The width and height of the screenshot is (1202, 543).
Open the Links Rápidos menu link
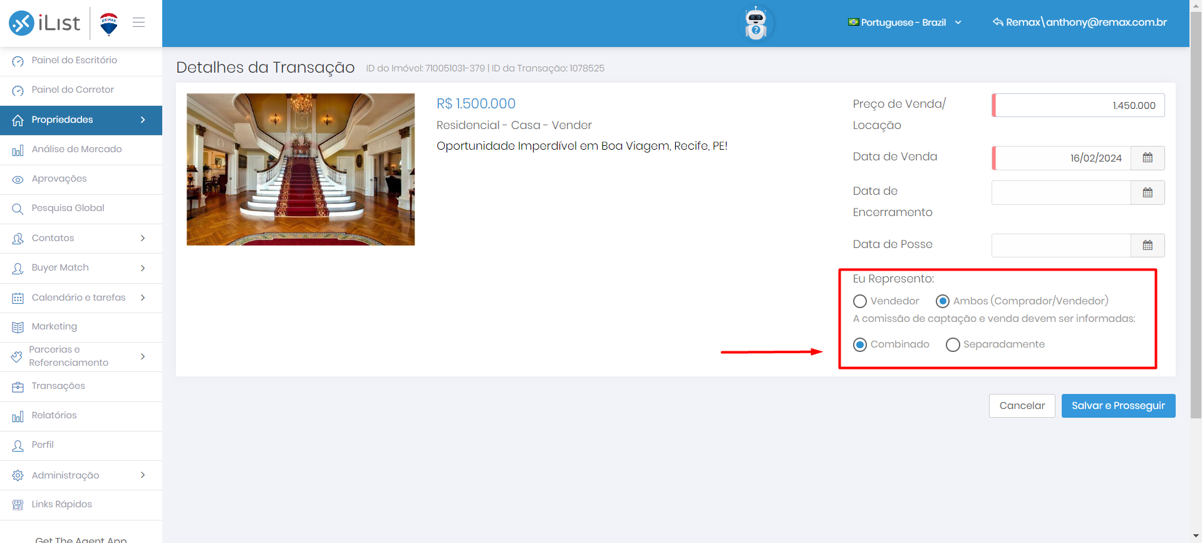(x=81, y=505)
